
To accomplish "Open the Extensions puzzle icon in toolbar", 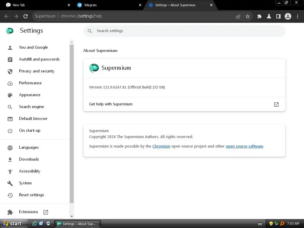I will click(x=259, y=17).
